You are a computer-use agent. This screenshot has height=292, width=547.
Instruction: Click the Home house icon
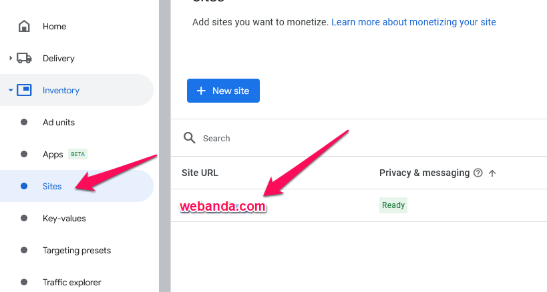24,27
